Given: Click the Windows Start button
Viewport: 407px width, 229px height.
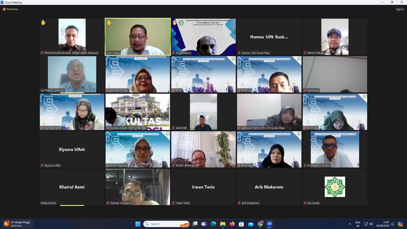Looking at the screenshot, I should (x=138, y=224).
